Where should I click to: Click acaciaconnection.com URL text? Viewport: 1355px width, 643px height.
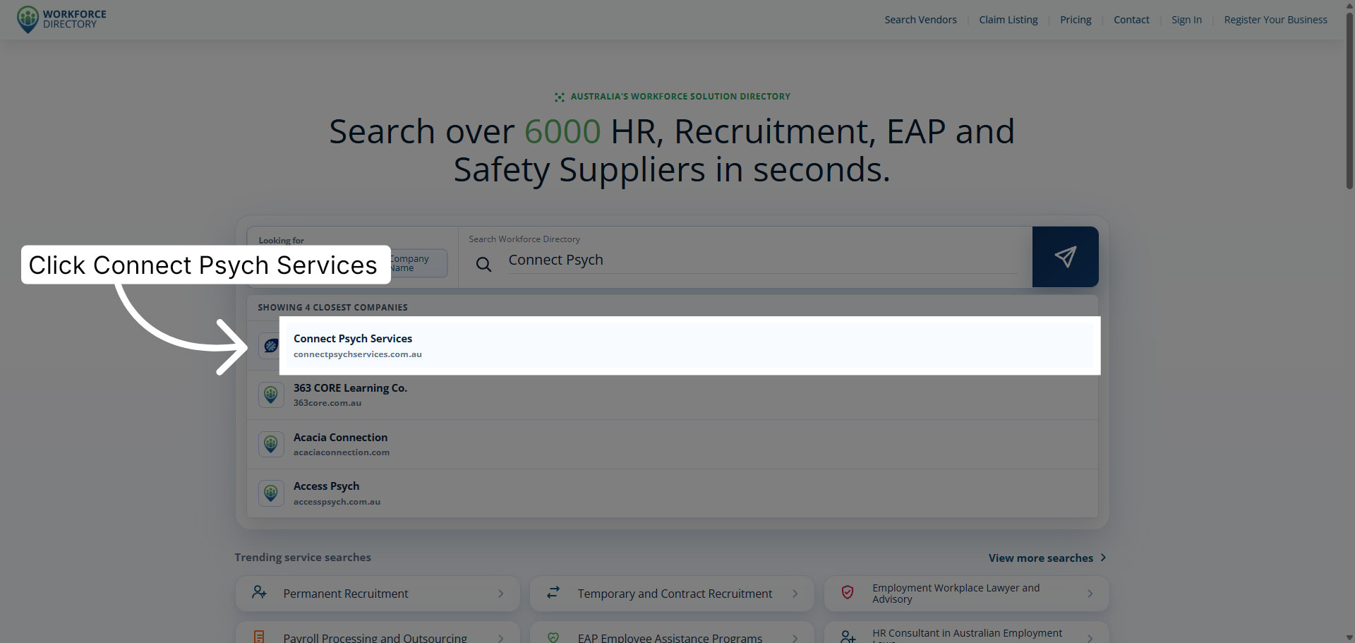342,452
